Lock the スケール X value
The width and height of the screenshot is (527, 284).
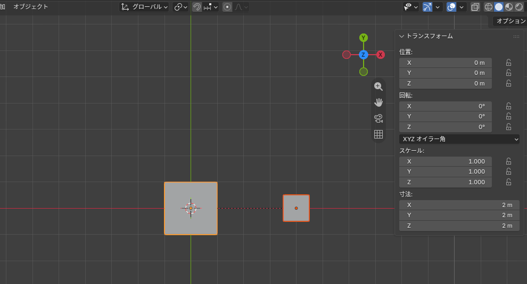pyautogui.click(x=508, y=161)
